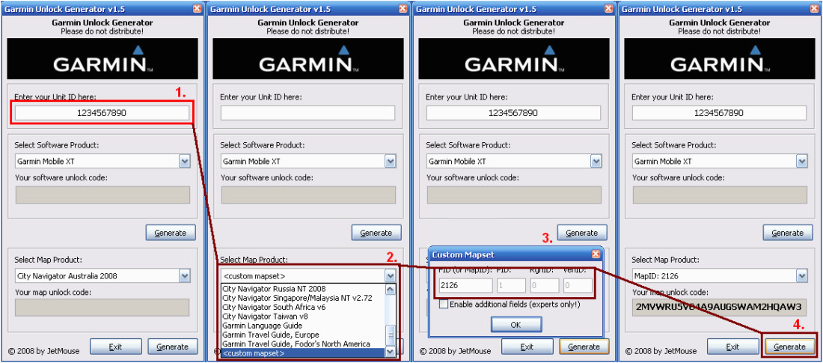
Task: Click software unlock code field in empty Unit ID window
Action: coord(308,195)
